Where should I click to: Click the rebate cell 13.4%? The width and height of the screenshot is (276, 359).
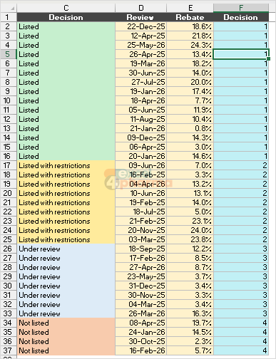(190, 54)
